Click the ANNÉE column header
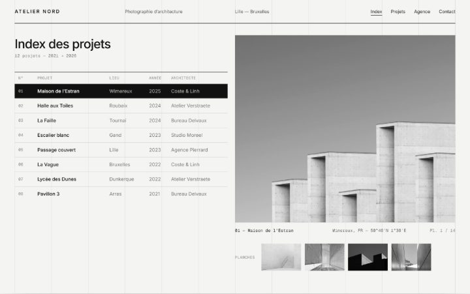Image resolution: width=470 pixels, height=294 pixels. coord(155,78)
